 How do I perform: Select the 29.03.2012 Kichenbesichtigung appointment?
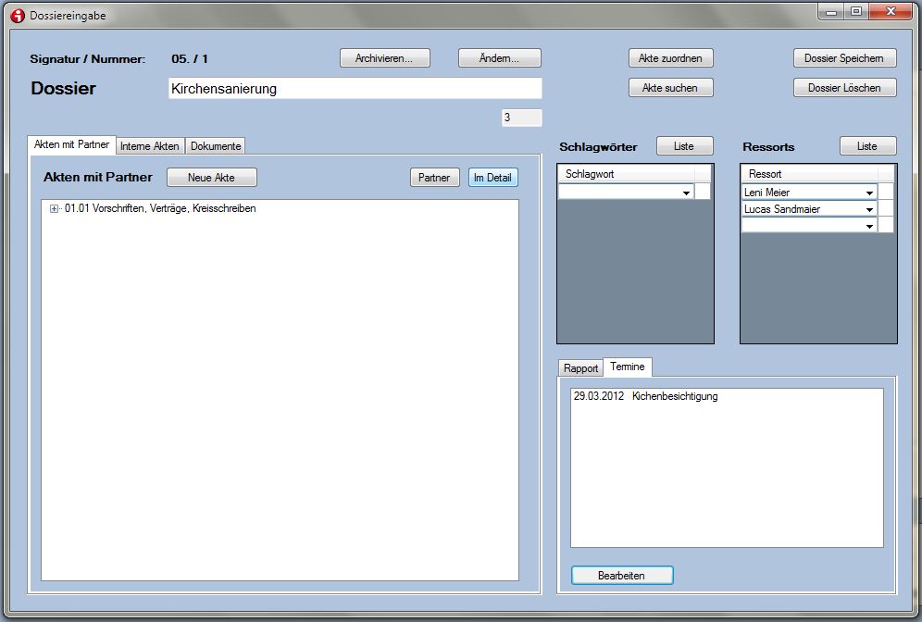click(x=645, y=397)
